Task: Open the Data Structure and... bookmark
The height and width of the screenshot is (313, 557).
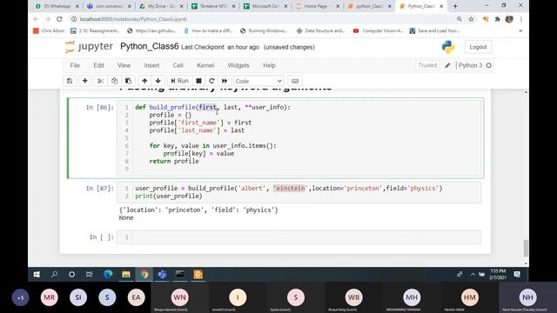Action: click(x=321, y=31)
